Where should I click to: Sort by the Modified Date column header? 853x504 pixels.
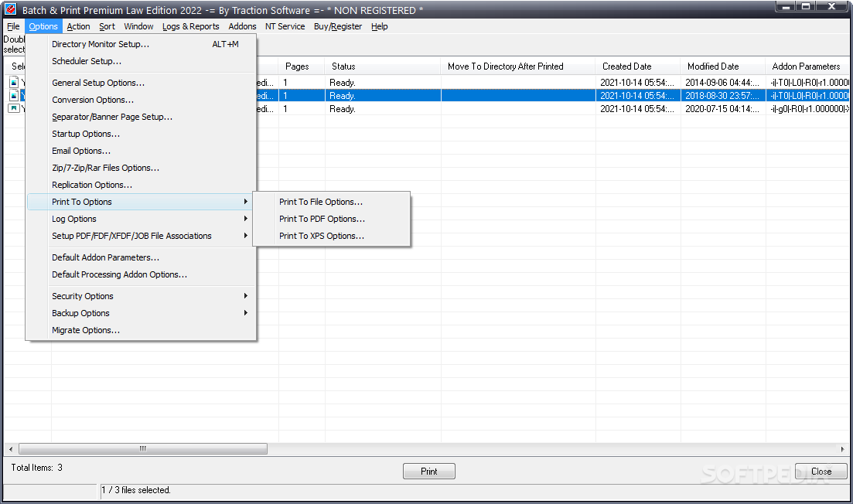[x=723, y=66]
